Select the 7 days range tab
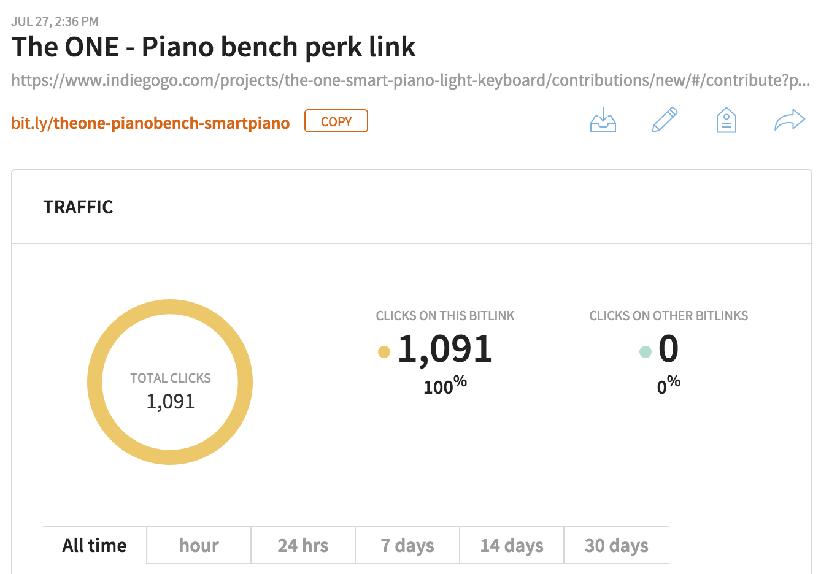 tap(407, 545)
